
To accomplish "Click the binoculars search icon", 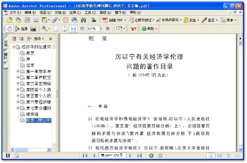I will point(83,20).
